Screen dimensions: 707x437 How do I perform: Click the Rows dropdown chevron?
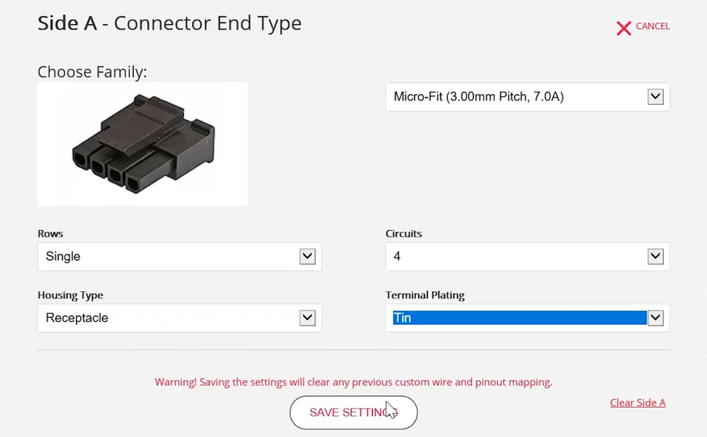point(307,256)
